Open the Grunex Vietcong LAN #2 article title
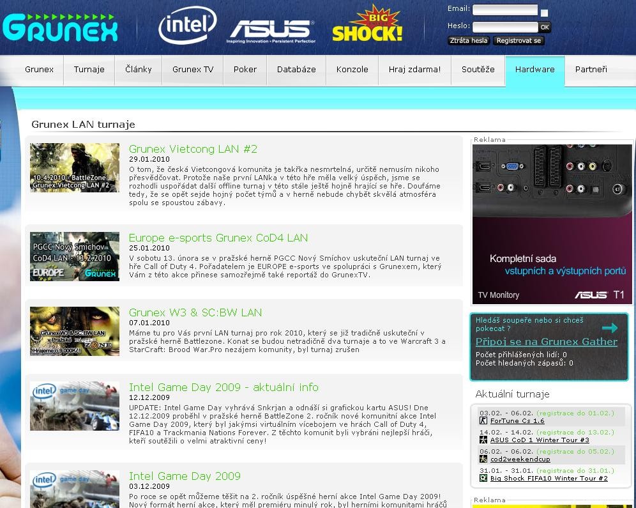This screenshot has height=508, width=636. tap(193, 149)
